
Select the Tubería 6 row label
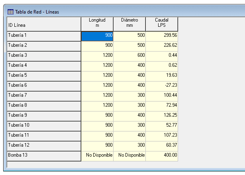coord(44,85)
